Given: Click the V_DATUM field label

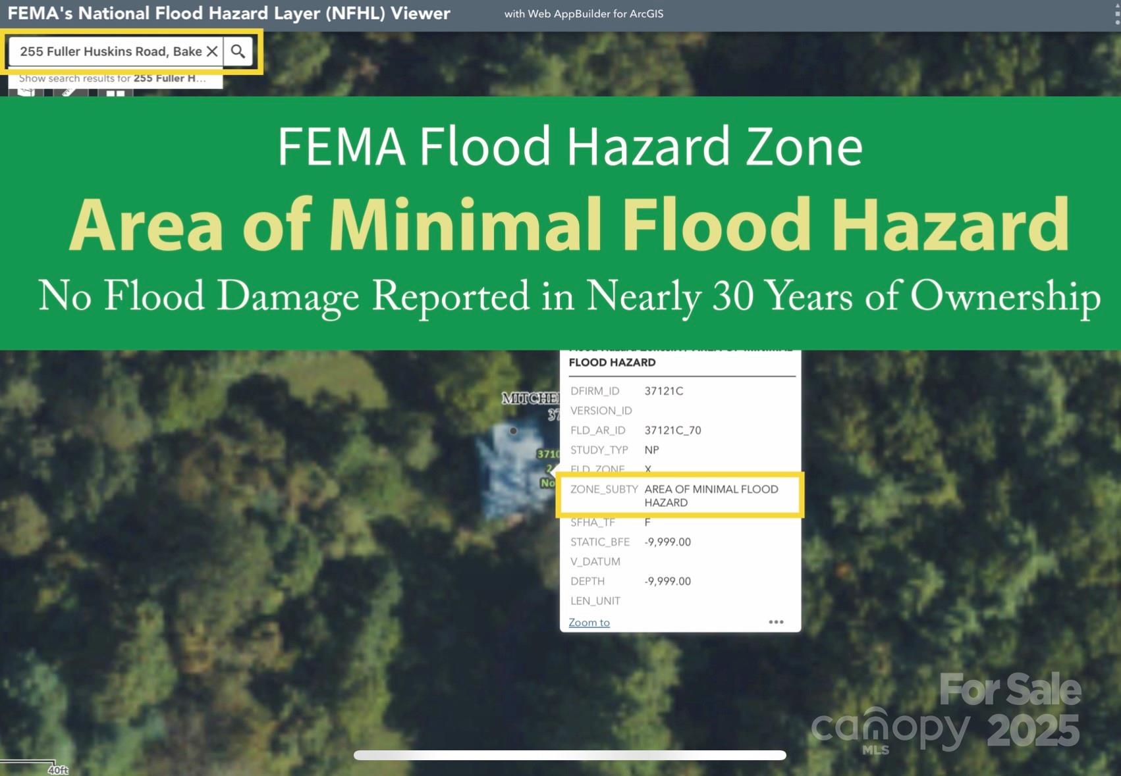Looking at the screenshot, I should click(x=595, y=561).
